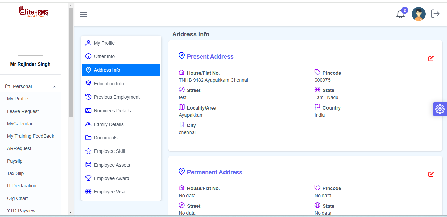
Task: Open the user avatar in header
Action: 418,14
